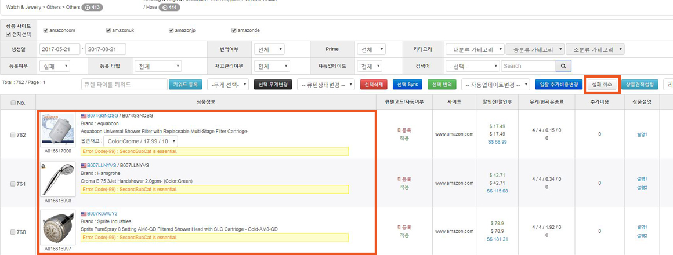Viewport: 673px width, 255px height.
Task: Click the error message in row 762
Action: pos(215,151)
